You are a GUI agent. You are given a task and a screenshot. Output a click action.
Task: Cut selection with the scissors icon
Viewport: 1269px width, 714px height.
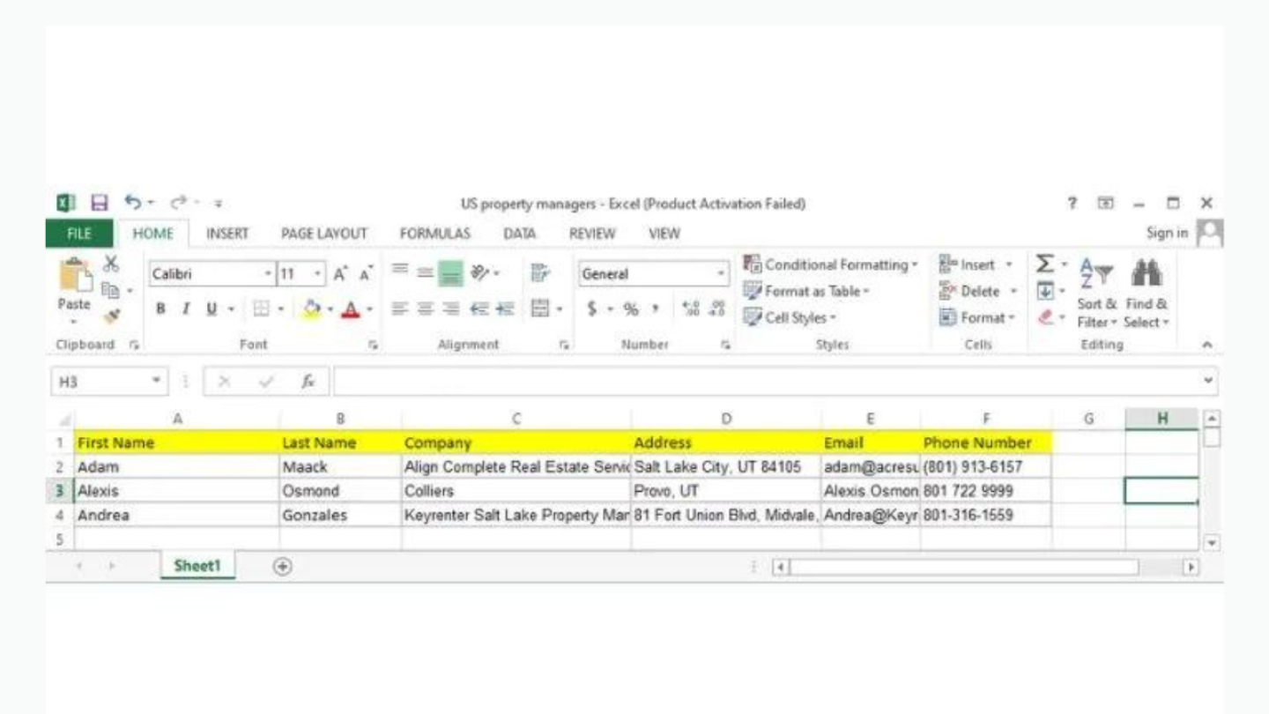(x=111, y=264)
